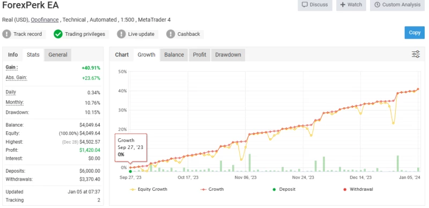Click the Live update status icon
Image resolution: width=429 pixels, height=208 pixels.
pyautogui.click(x=121, y=34)
